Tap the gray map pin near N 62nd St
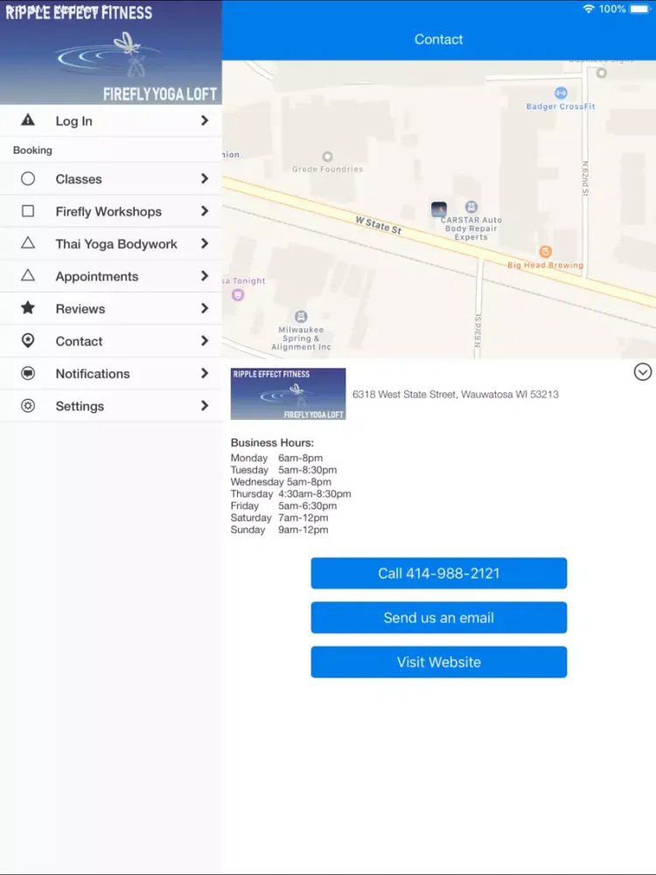This screenshot has height=875, width=656. pyautogui.click(x=602, y=73)
